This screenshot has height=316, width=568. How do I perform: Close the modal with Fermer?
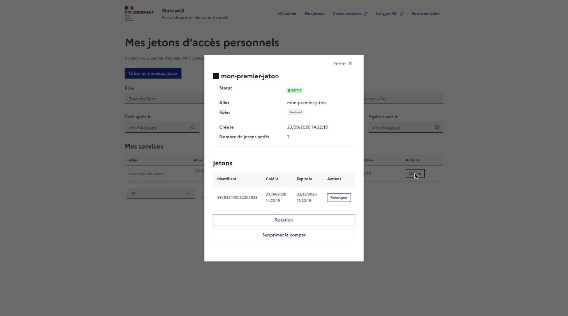[342, 63]
